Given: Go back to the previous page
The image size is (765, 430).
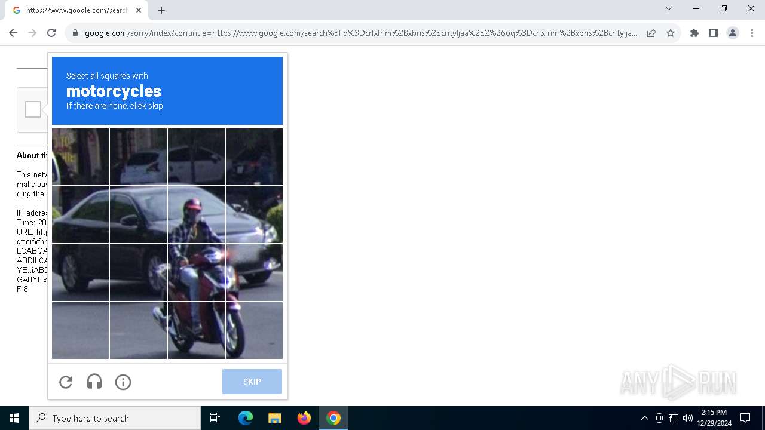Looking at the screenshot, I should [x=13, y=33].
